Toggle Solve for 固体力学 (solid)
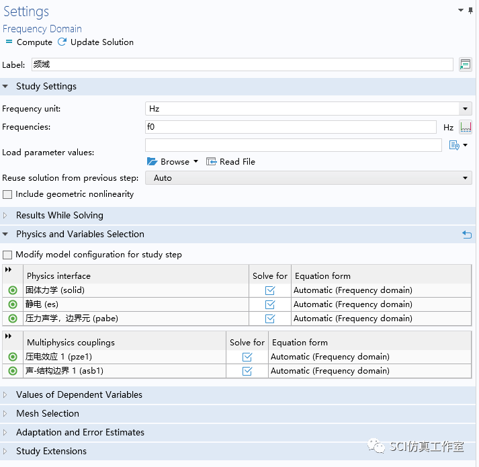This screenshot has height=467, width=479. tap(270, 290)
